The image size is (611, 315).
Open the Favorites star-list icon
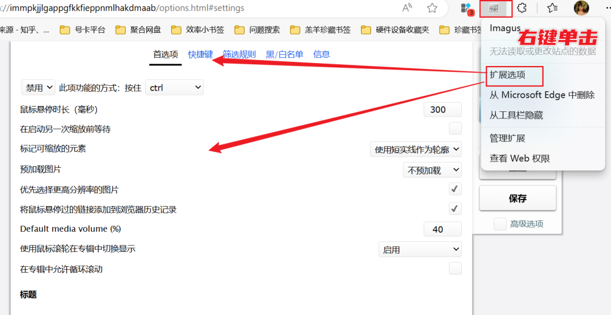pyautogui.click(x=552, y=8)
